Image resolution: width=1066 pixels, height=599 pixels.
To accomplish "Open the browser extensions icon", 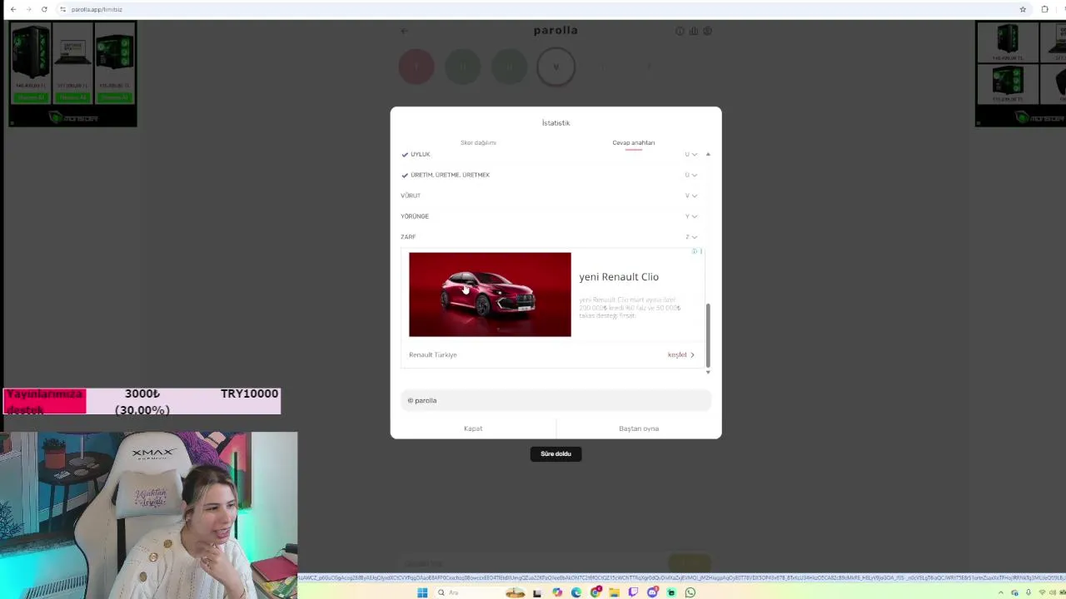I will [1044, 9].
